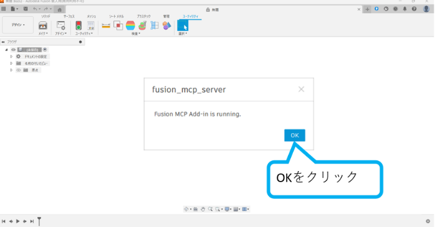Screen dimensions: 435x227
Task: Open the notifications bell
Action: point(404,9)
